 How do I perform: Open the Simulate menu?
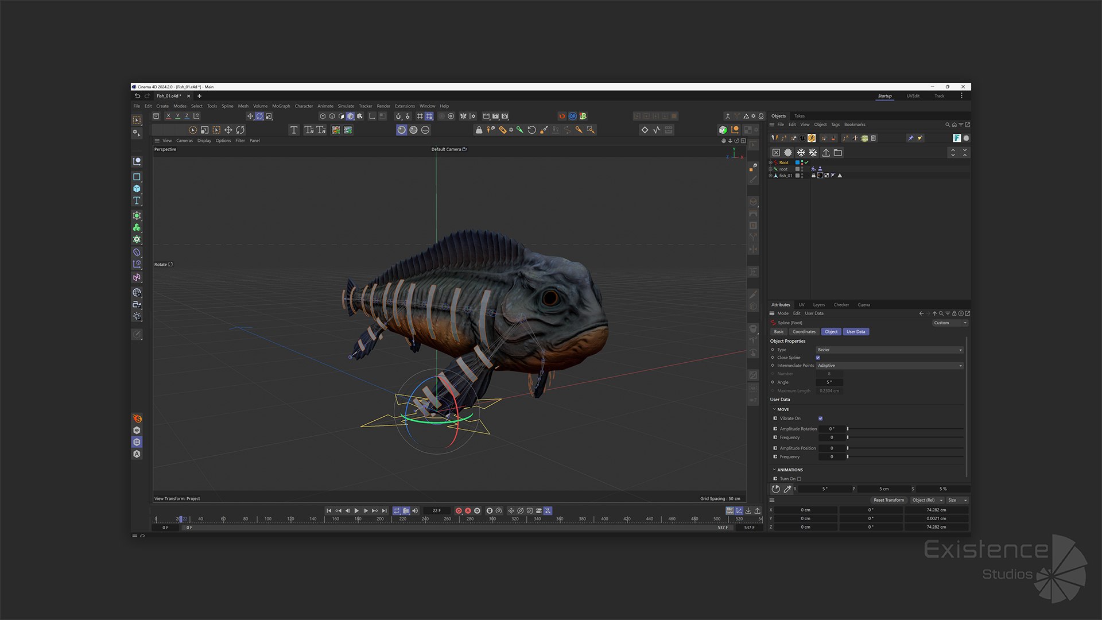[x=346, y=106]
